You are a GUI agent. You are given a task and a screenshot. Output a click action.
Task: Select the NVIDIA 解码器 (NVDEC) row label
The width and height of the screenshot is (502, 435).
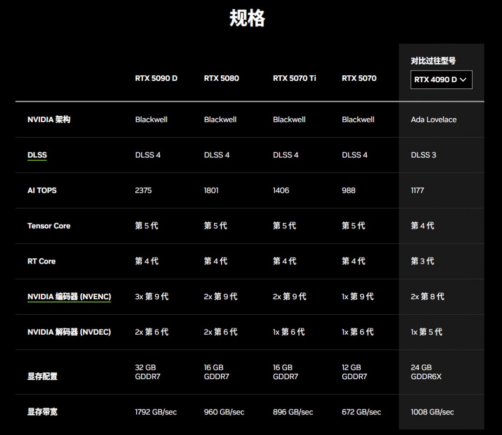pyautogui.click(x=69, y=332)
